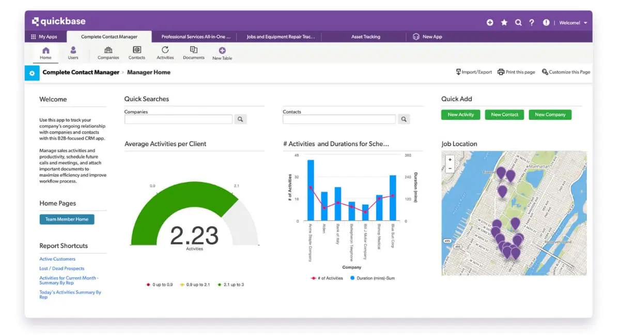Open My Apps grid menu
This screenshot has width=620, height=336.
tap(44, 37)
